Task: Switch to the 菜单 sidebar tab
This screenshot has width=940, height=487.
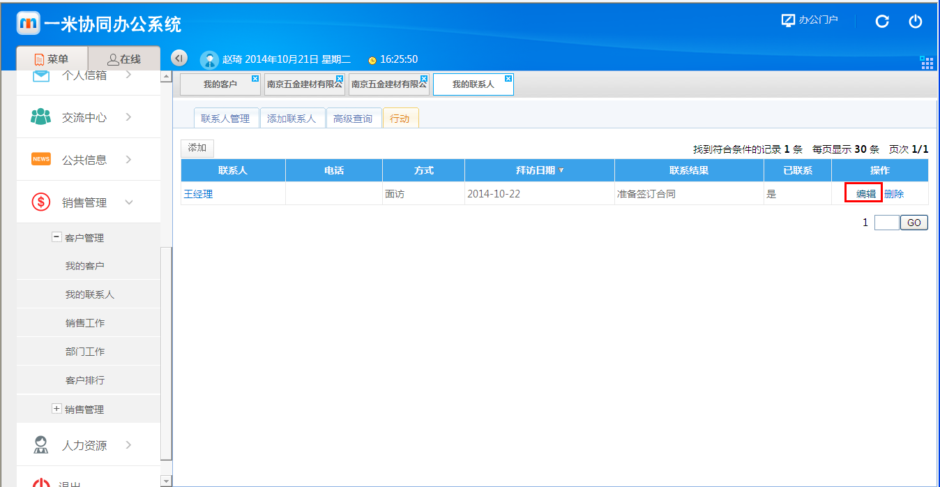Action: (x=52, y=59)
